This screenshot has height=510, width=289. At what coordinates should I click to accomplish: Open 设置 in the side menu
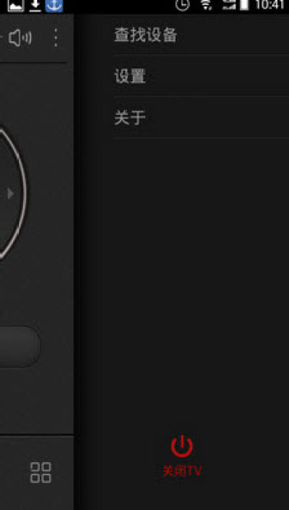[201, 76]
